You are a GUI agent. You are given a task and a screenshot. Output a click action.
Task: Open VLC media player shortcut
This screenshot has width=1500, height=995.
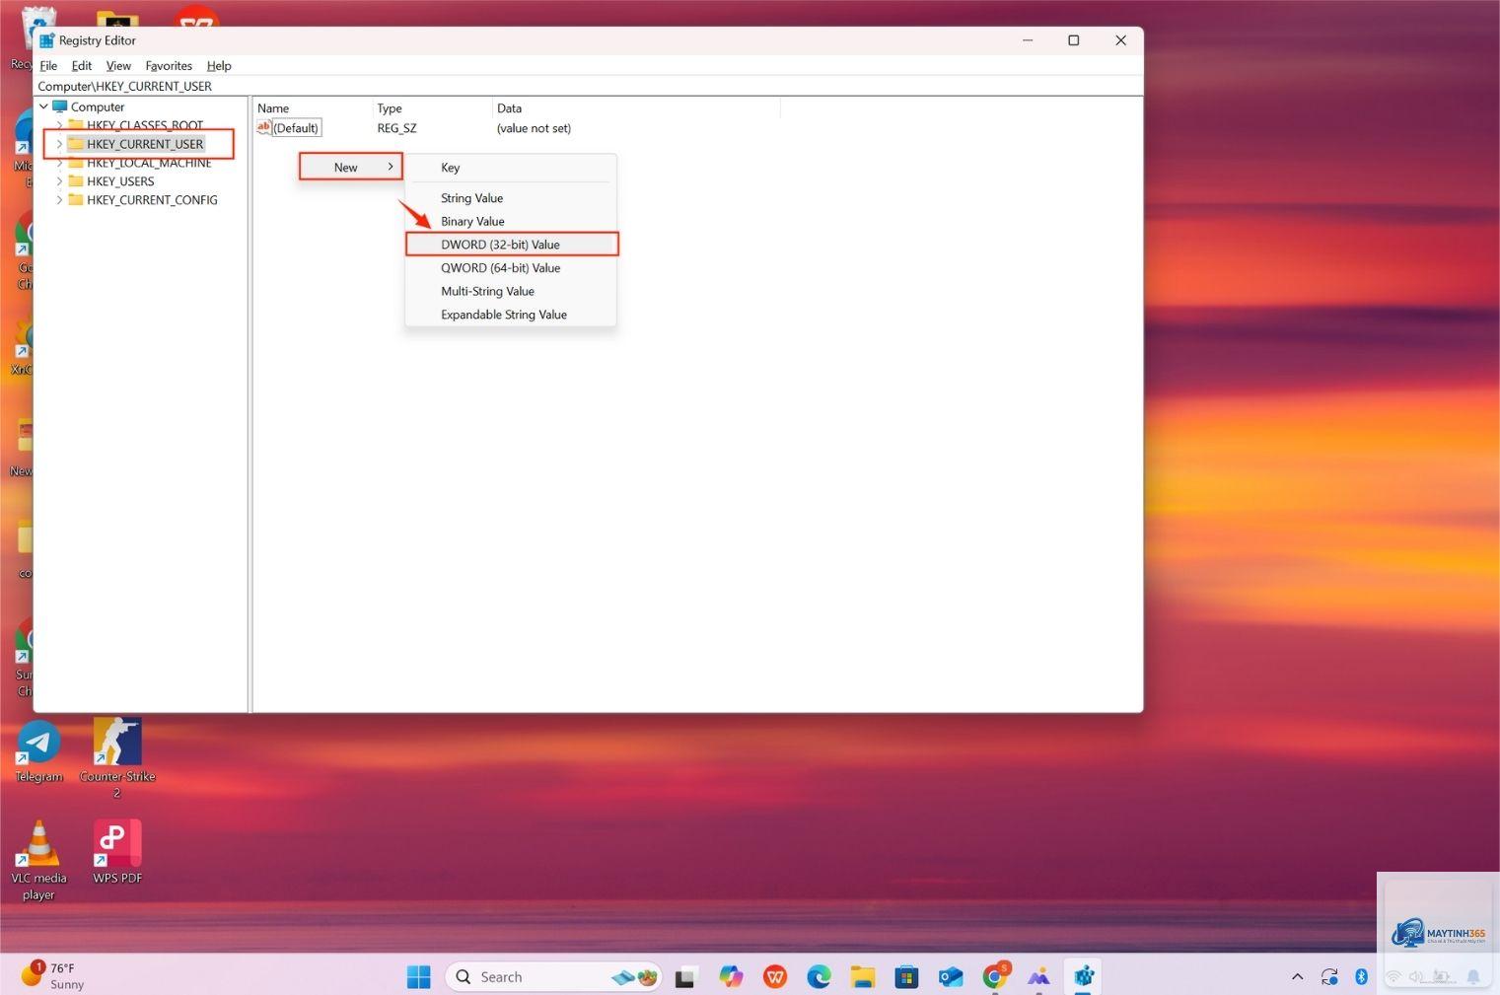(38, 860)
